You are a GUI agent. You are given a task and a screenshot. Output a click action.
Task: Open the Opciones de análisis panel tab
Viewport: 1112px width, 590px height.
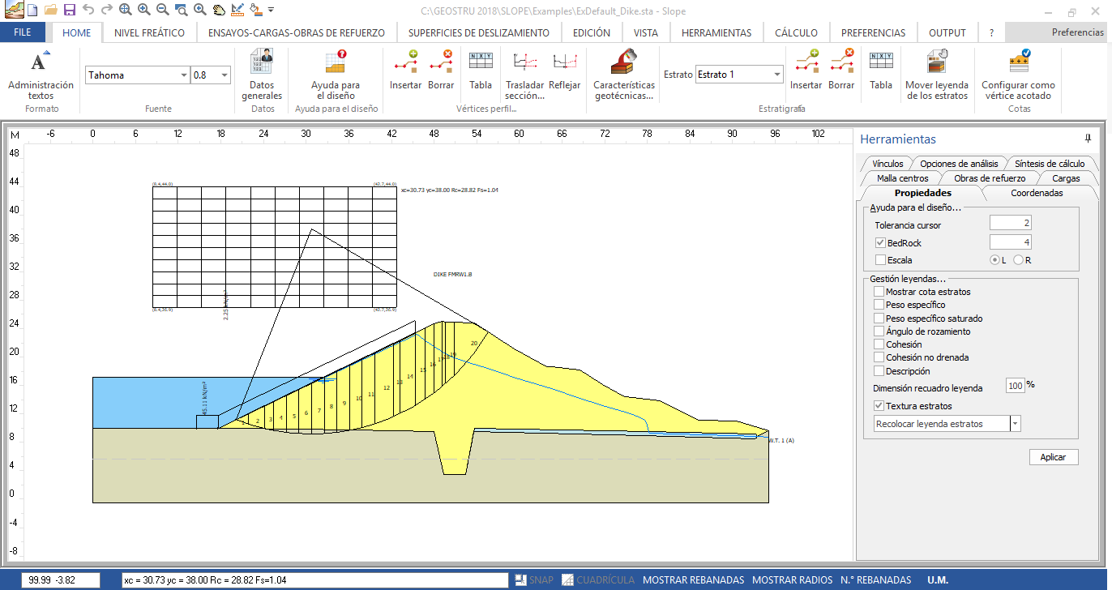click(x=959, y=164)
